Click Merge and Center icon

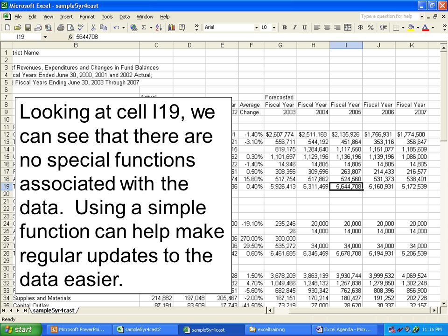click(348, 28)
